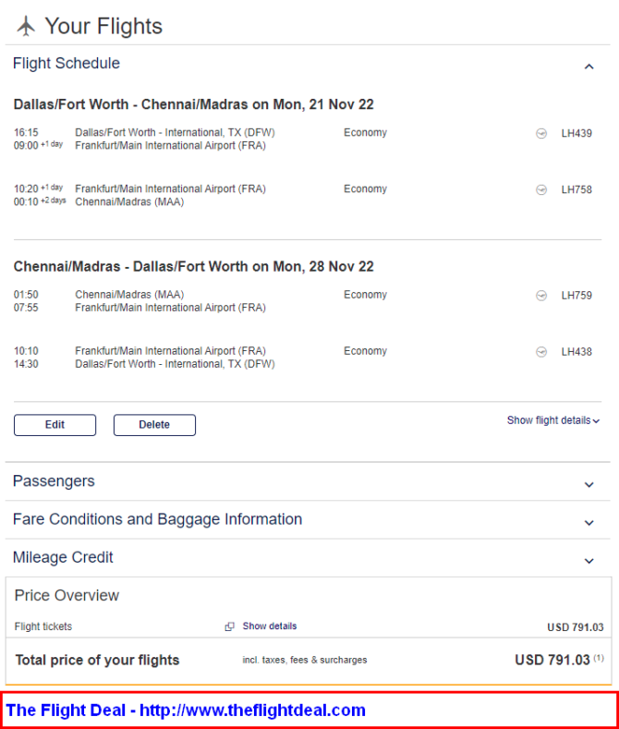The image size is (619, 729).
Task: Click the popup window icon before Show details
Action: [x=229, y=626]
